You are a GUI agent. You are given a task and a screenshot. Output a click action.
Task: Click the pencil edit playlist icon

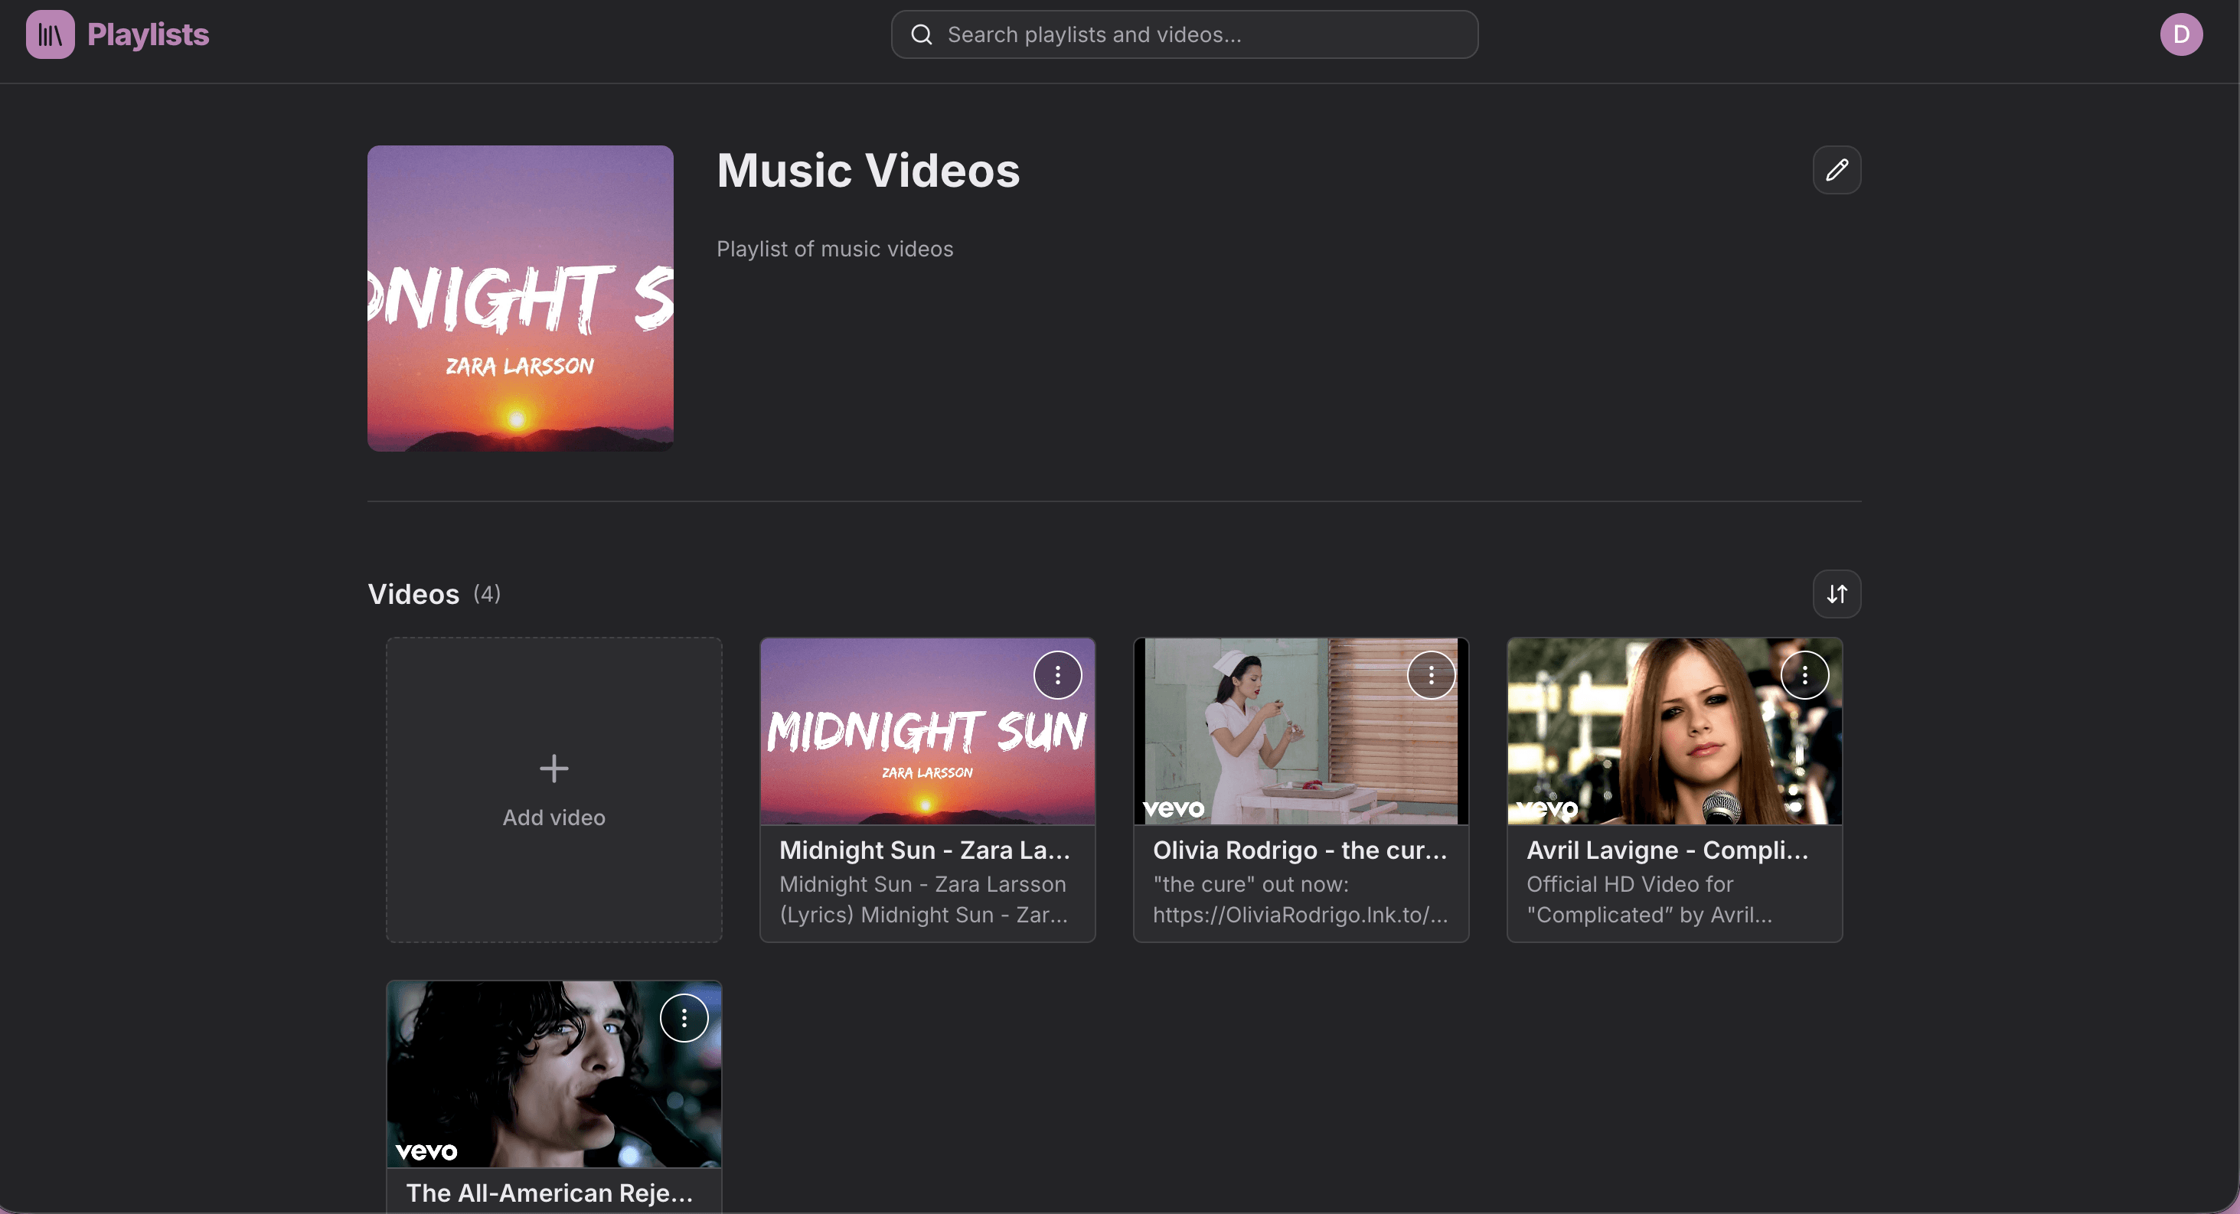coord(1837,170)
